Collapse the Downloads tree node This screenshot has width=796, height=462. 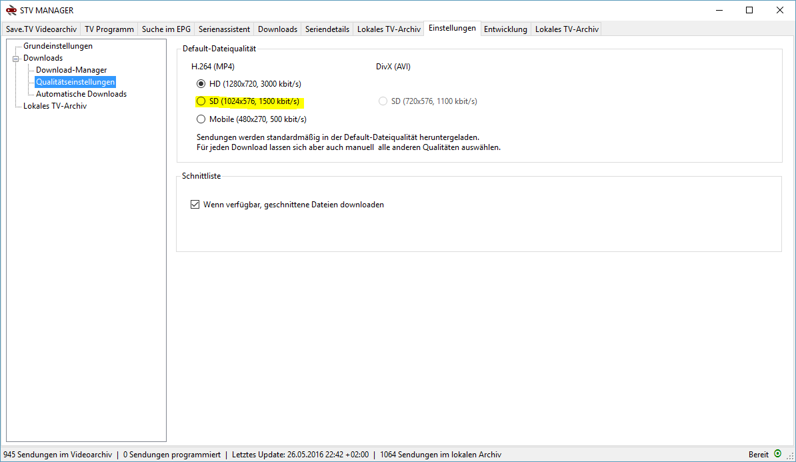click(x=16, y=59)
